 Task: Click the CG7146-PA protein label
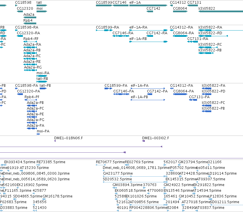(x=124, y=91)
